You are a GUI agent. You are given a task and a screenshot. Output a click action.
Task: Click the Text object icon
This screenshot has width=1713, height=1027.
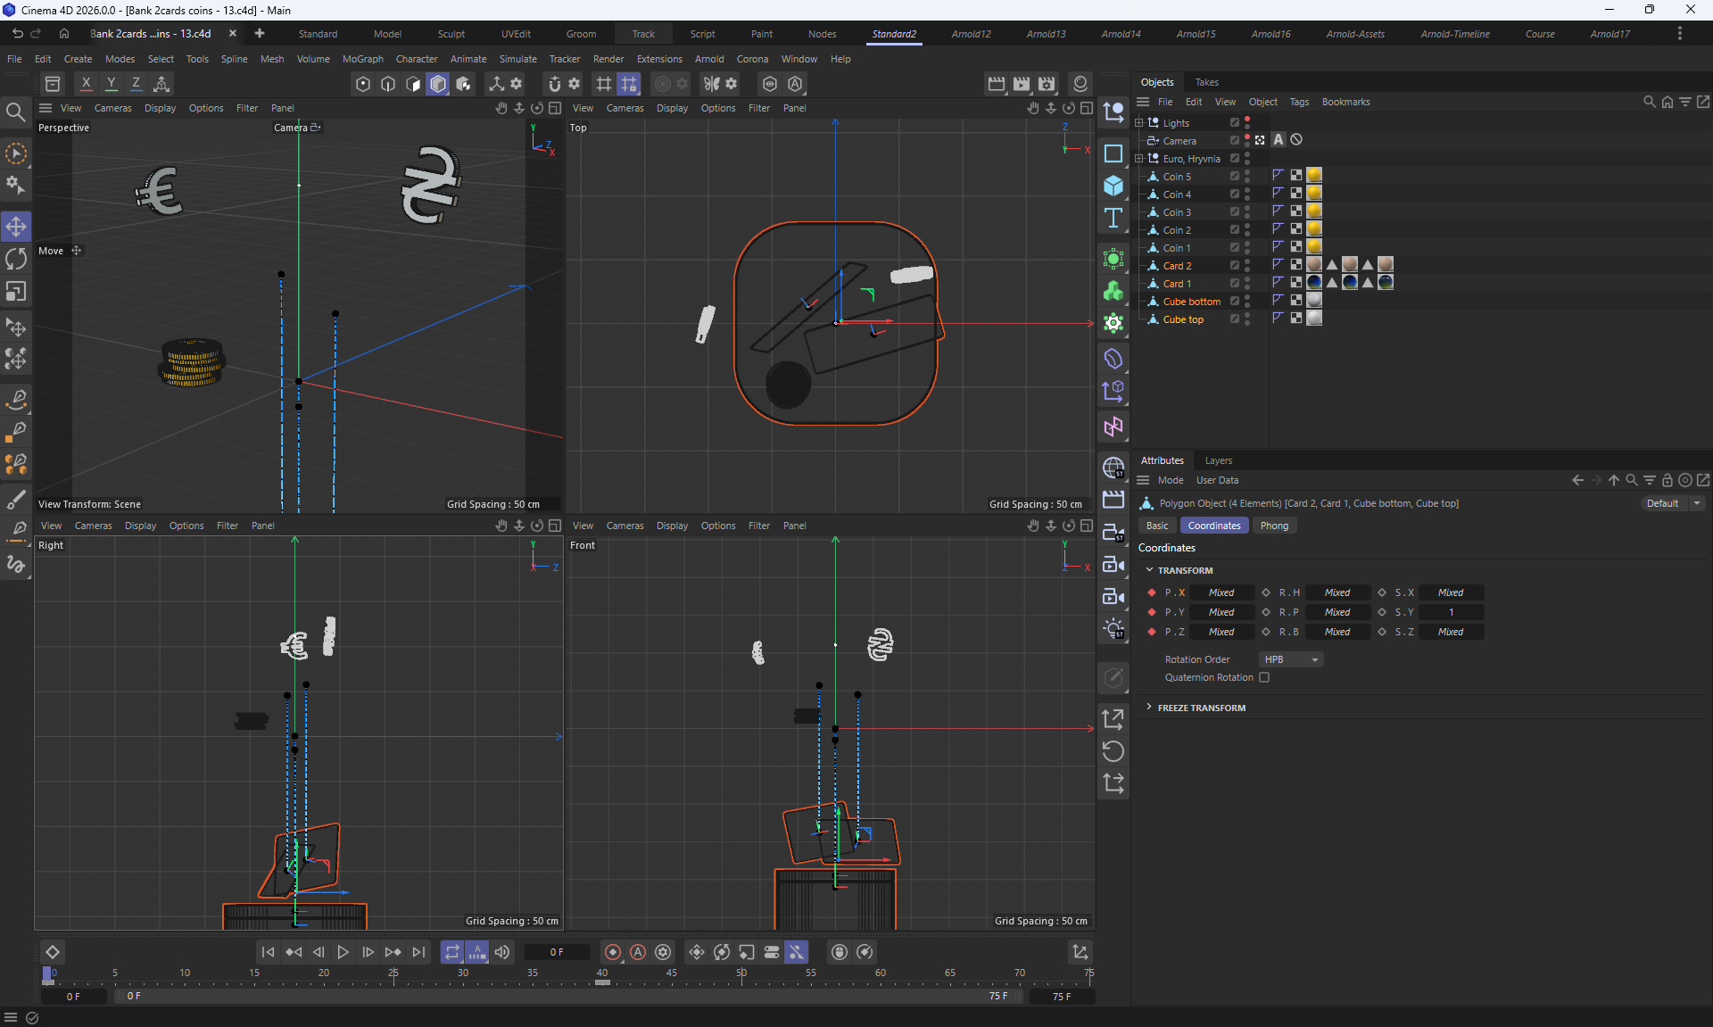click(1113, 219)
